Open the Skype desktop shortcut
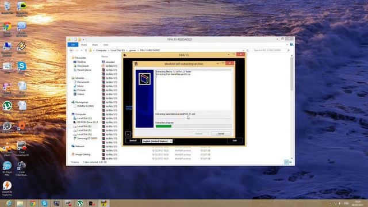368x207 pixels. pyautogui.click(x=22, y=68)
